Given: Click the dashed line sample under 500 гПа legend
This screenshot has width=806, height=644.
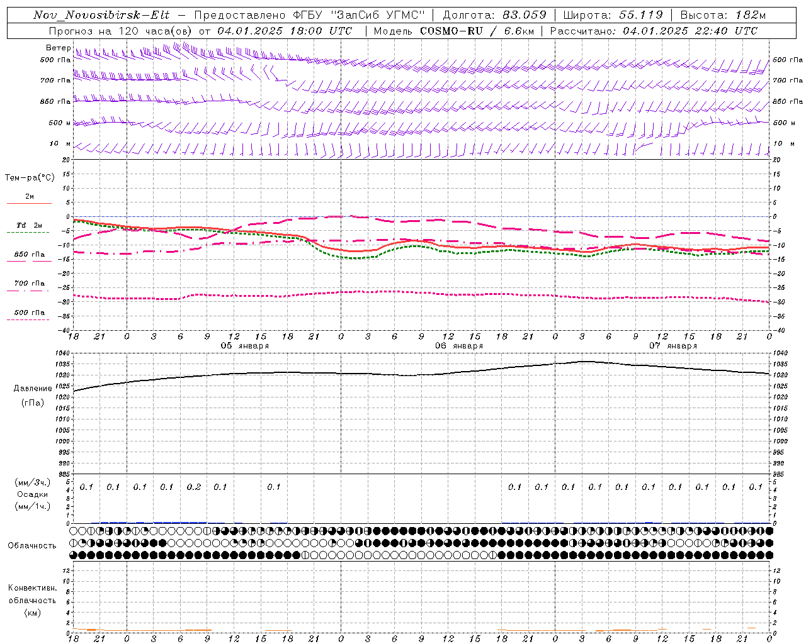Looking at the screenshot, I should point(28,319).
